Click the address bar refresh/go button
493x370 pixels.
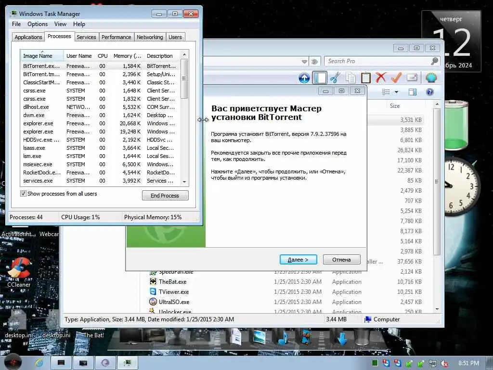pyautogui.click(x=314, y=62)
